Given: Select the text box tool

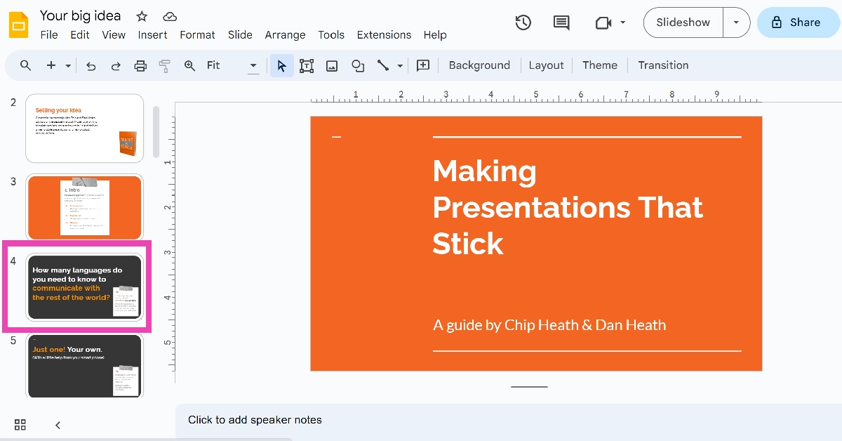Looking at the screenshot, I should 307,65.
